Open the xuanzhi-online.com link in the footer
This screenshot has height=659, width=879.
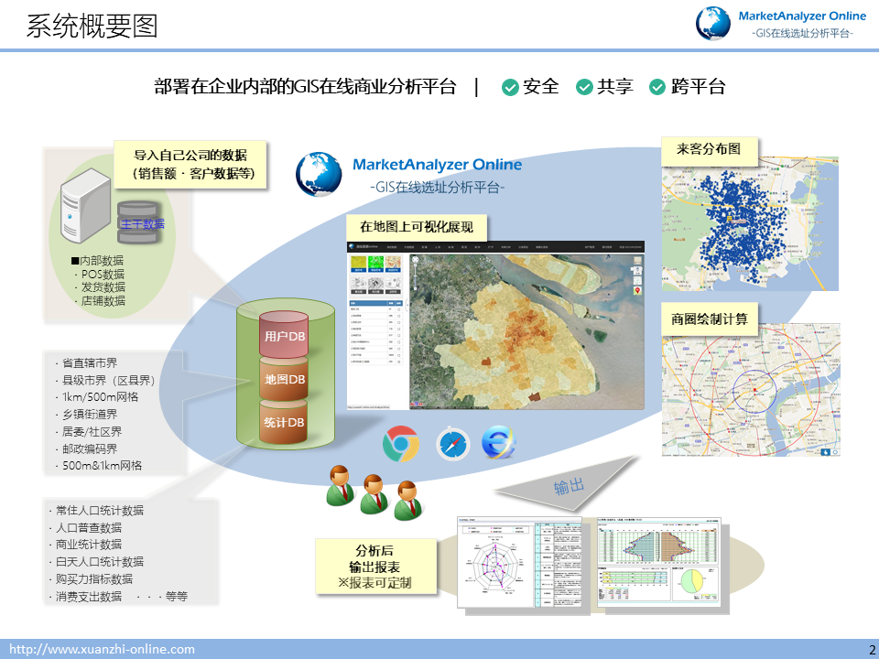[x=103, y=650]
